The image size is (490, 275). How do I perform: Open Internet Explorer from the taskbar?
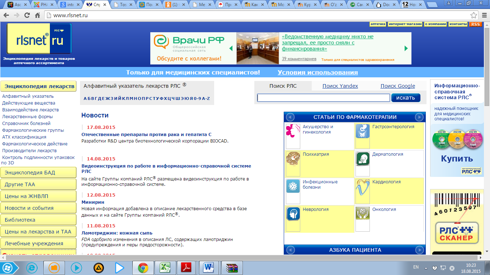point(32,267)
